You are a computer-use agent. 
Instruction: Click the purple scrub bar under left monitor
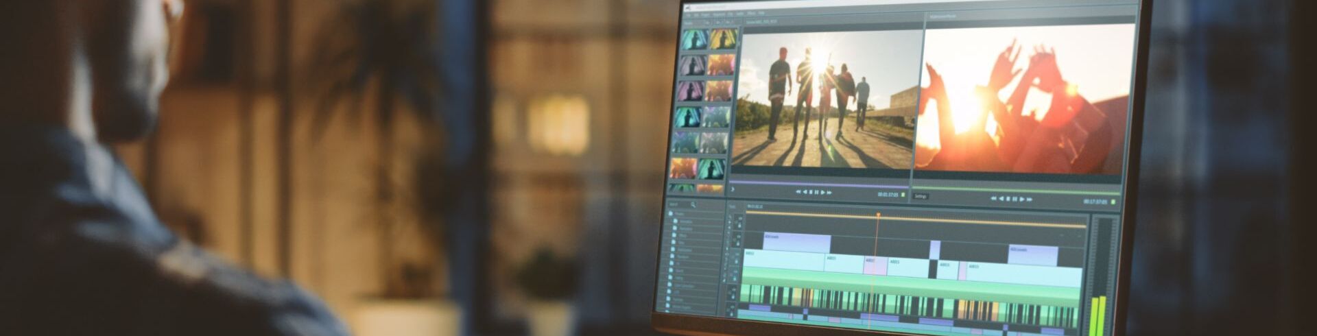point(819,184)
